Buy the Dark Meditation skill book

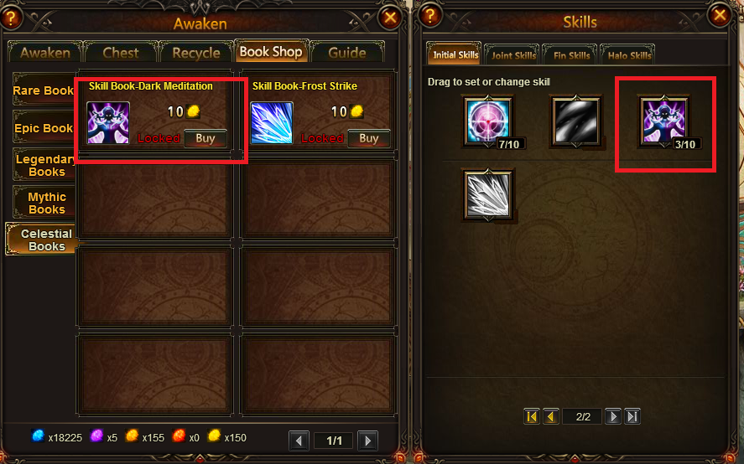[x=205, y=138]
